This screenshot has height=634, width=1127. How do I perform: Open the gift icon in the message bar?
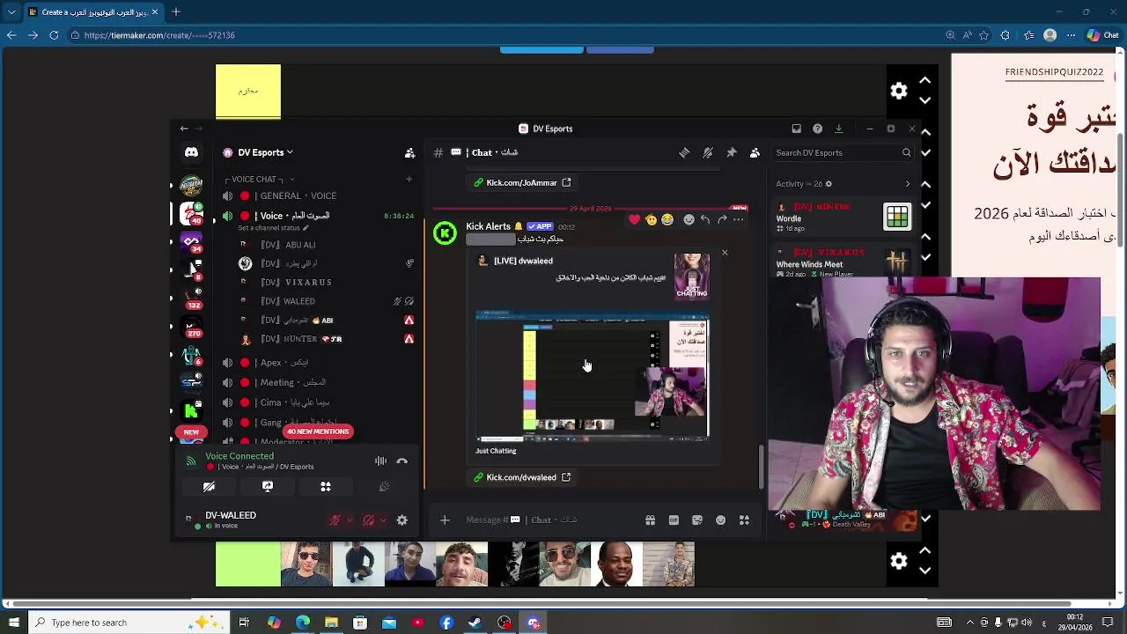point(650,520)
